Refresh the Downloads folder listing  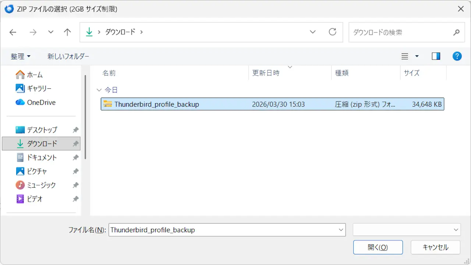pyautogui.click(x=332, y=32)
